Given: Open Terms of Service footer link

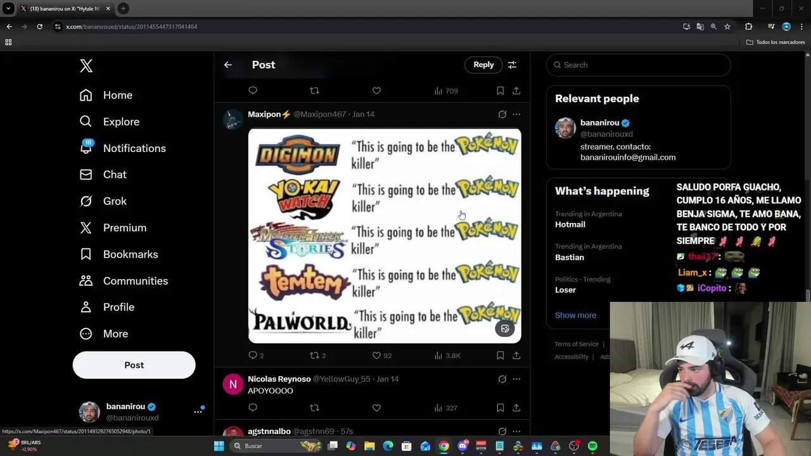Looking at the screenshot, I should point(577,344).
